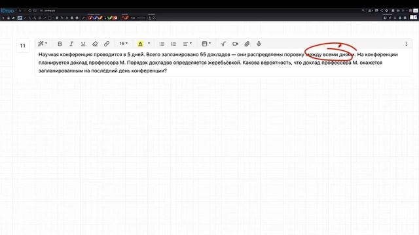Viewport: 419px width, 235px height.
Task: Insert a bulleted list
Action: (x=162, y=44)
